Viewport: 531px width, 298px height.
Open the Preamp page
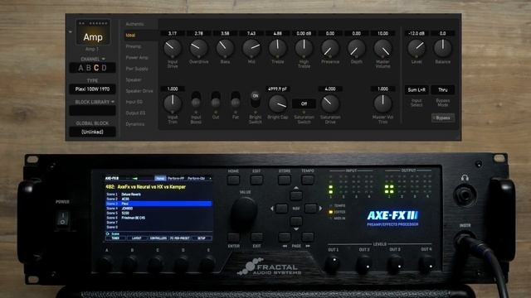pyautogui.click(x=134, y=46)
